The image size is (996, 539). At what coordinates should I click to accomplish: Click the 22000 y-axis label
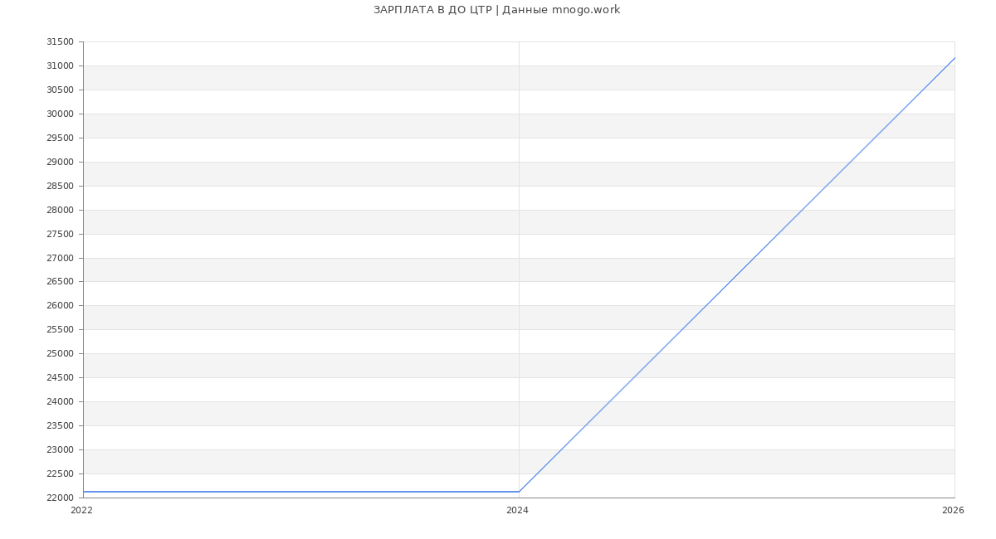click(60, 498)
